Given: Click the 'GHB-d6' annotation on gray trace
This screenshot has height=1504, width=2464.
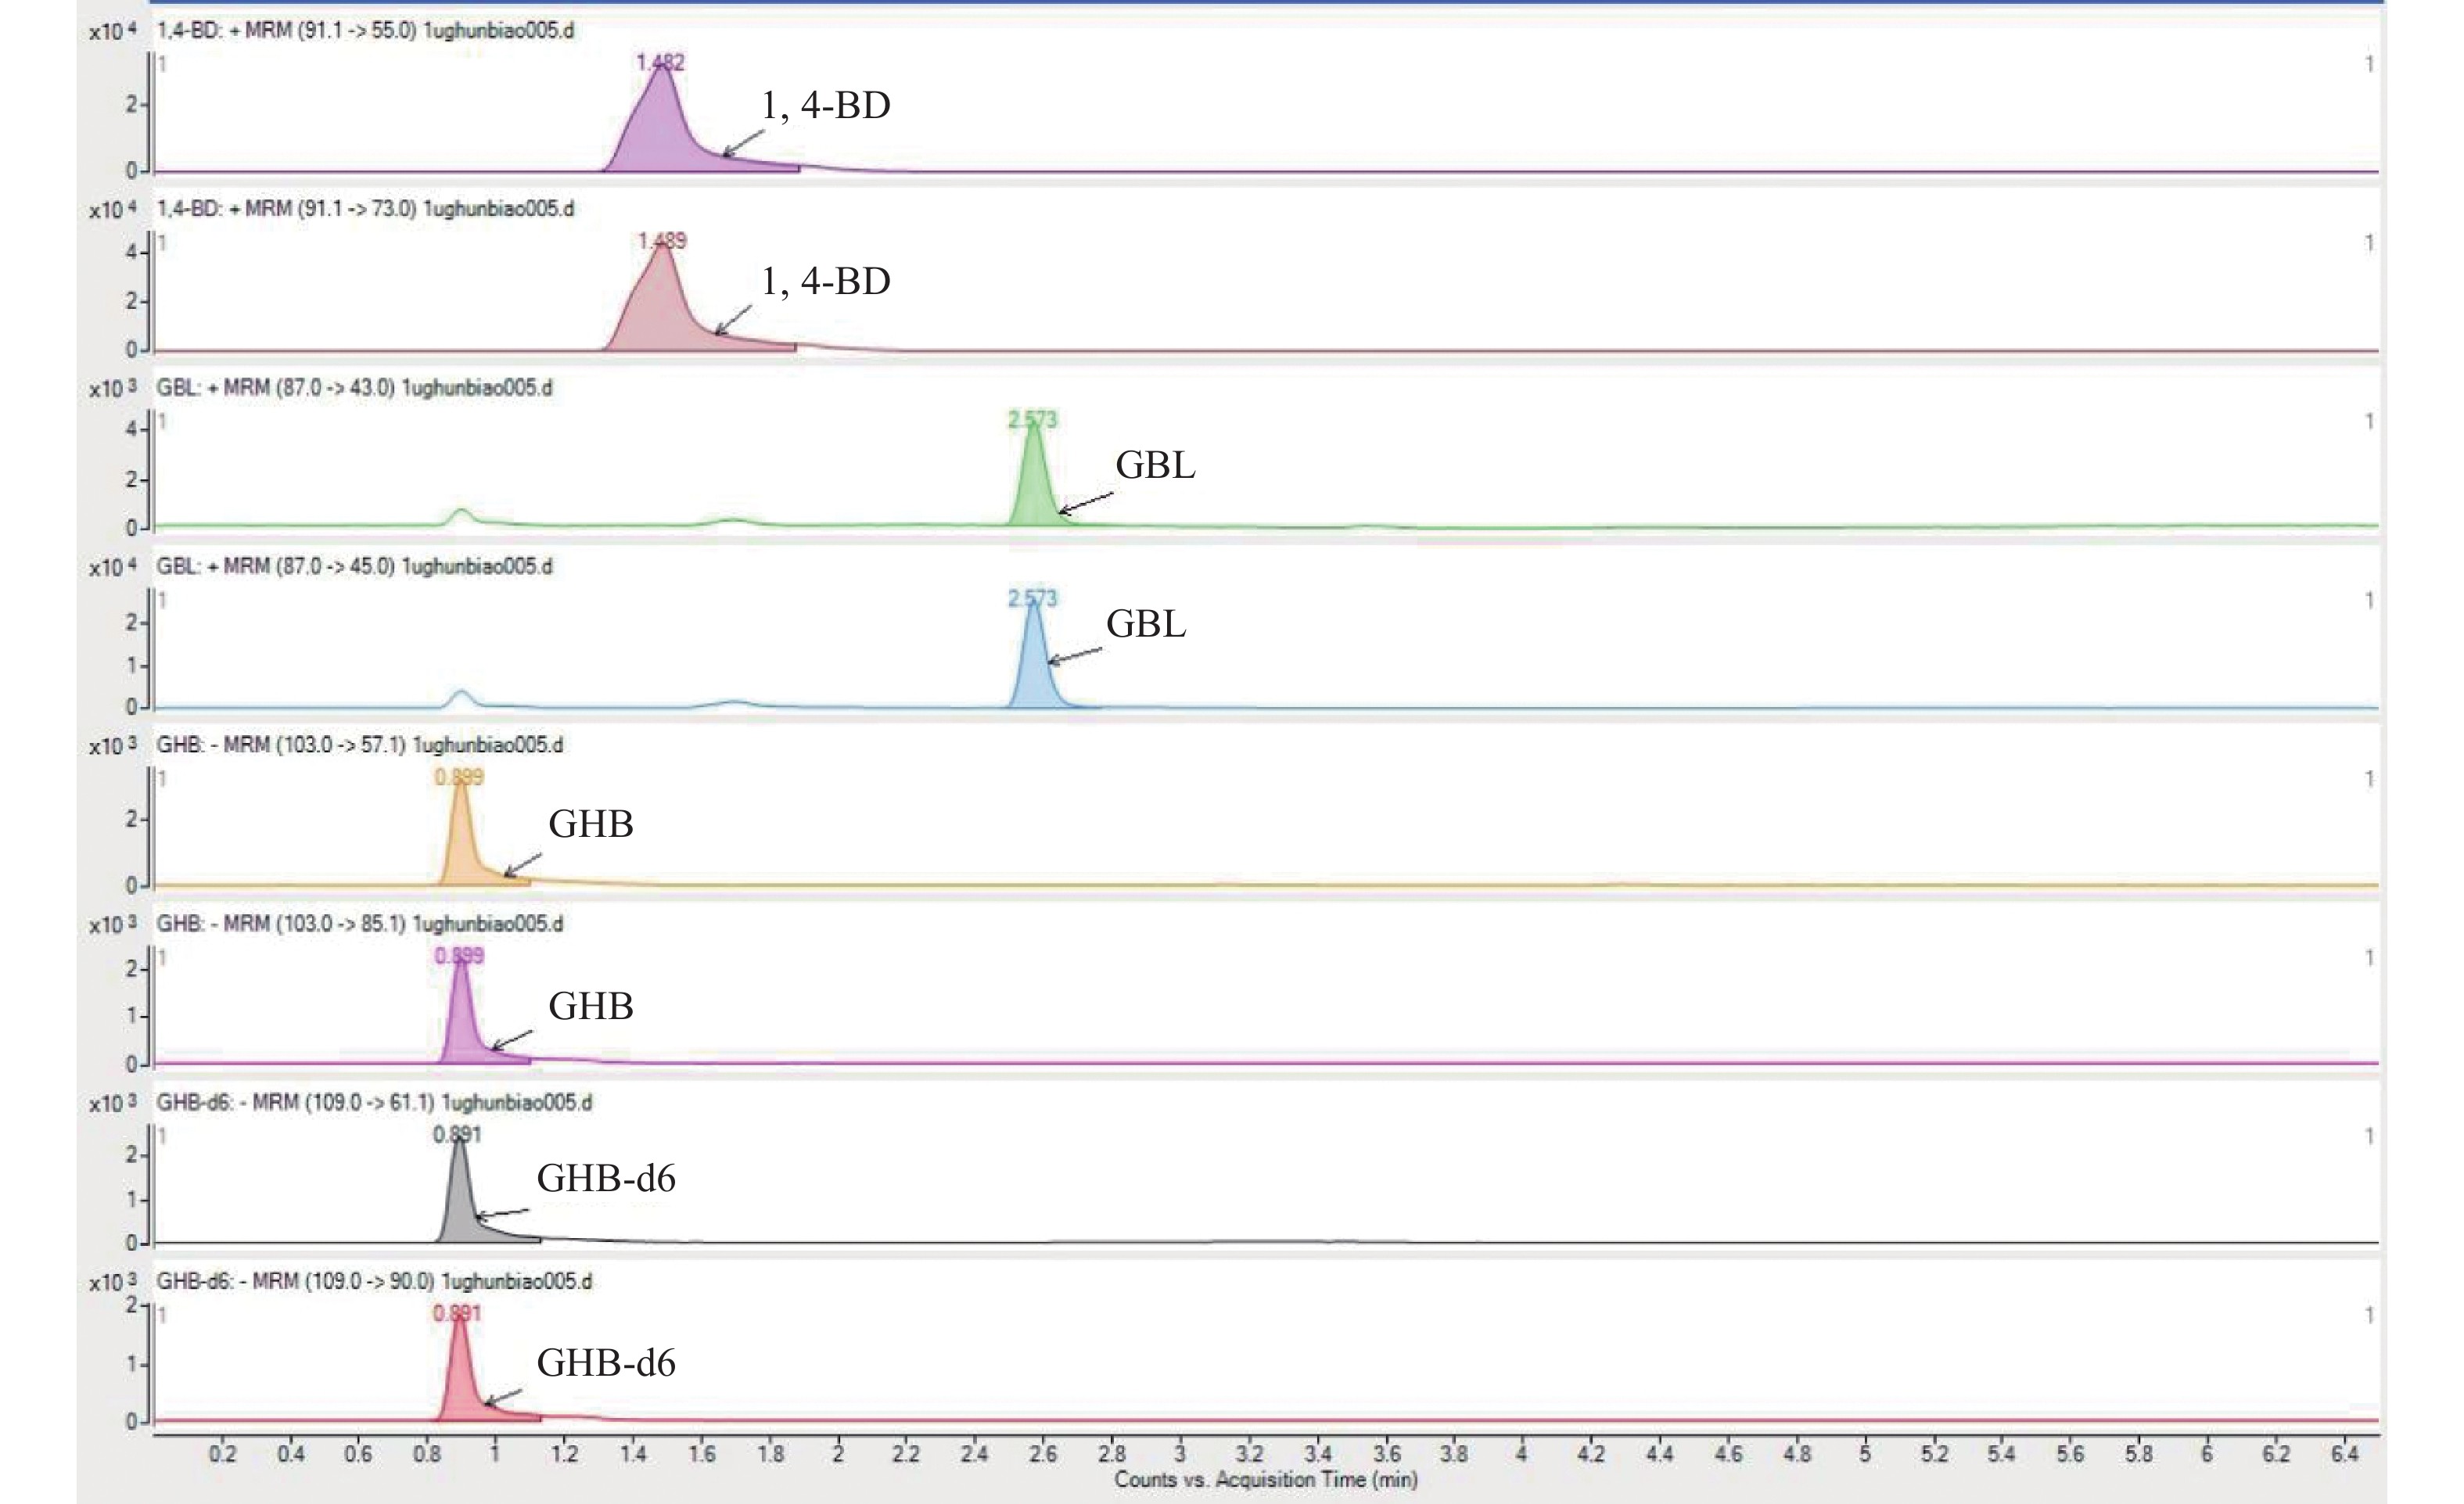Looking at the screenshot, I should pos(606,1178).
